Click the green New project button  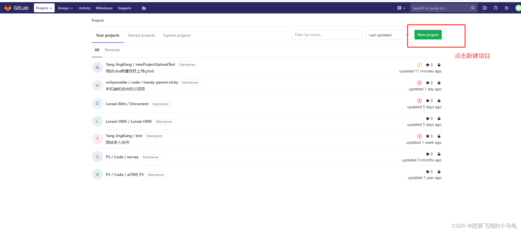coord(428,35)
